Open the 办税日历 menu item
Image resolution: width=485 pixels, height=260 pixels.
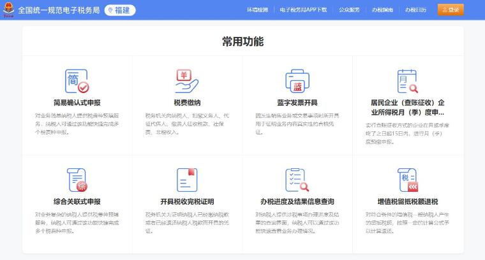(415, 10)
